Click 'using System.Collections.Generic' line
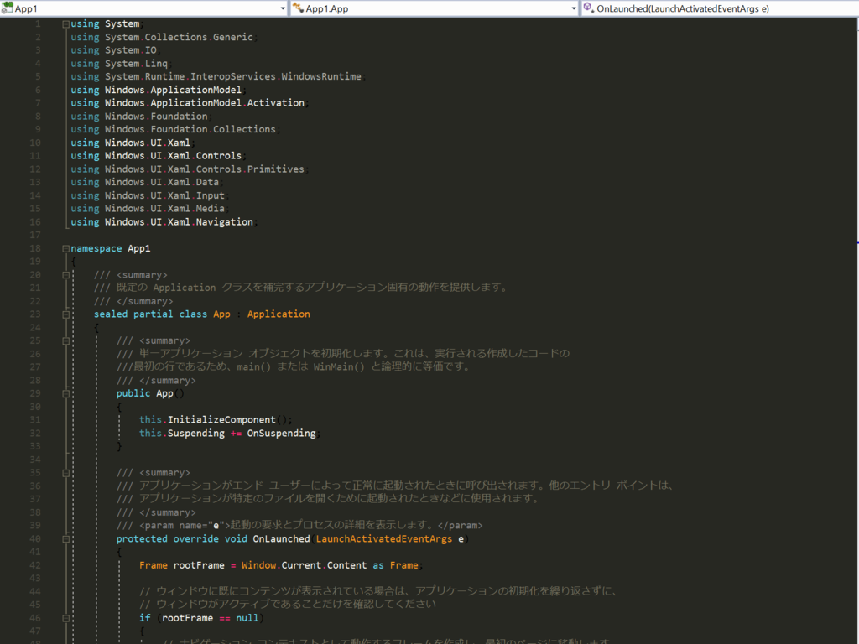The image size is (859, 644). pos(164,37)
